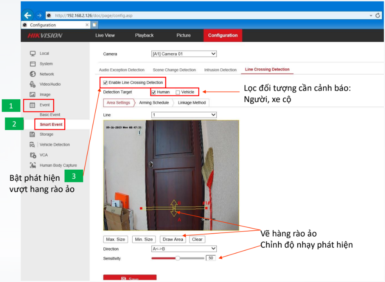Image resolution: width=385 pixels, height=282 pixels.
Task: Click the Image icon in sidebar
Action: (x=33, y=94)
